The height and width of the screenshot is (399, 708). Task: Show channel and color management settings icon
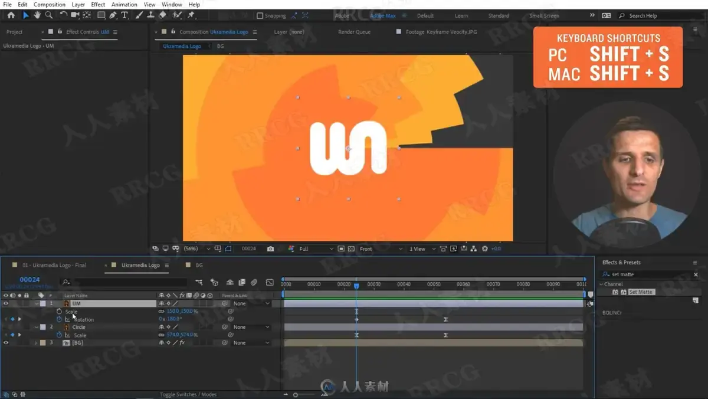pos(291,249)
